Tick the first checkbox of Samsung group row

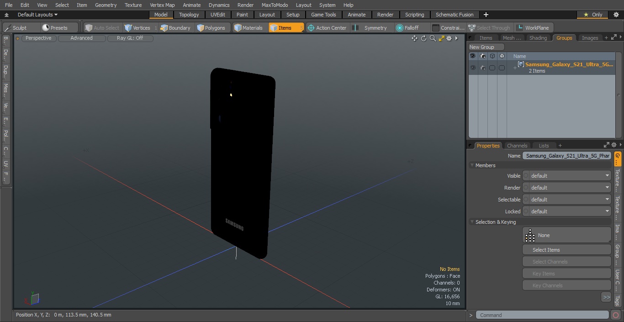(x=492, y=68)
